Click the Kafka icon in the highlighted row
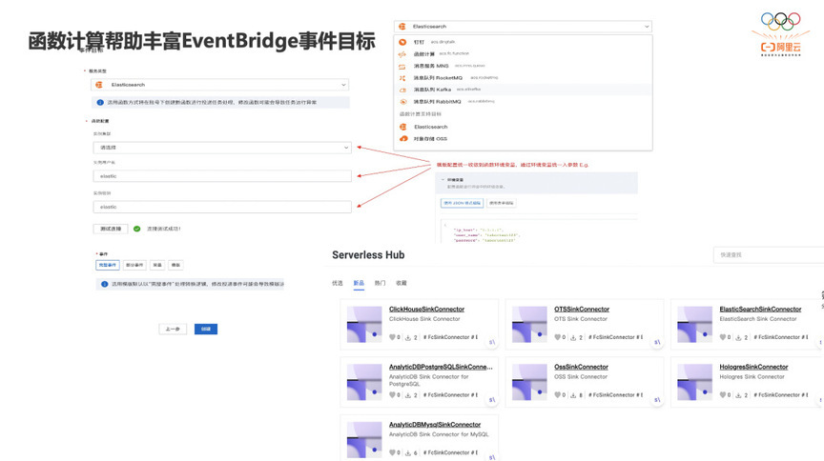The image size is (824, 461). [402, 90]
